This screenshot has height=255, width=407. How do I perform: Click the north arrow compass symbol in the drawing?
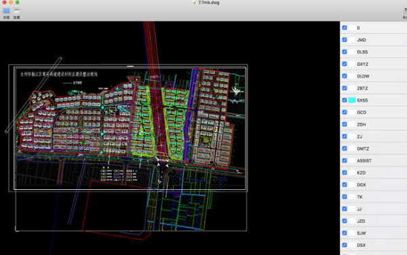point(235,91)
